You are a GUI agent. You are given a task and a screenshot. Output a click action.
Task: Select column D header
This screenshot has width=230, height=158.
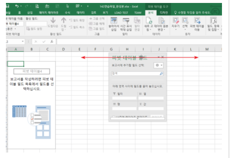63,49
